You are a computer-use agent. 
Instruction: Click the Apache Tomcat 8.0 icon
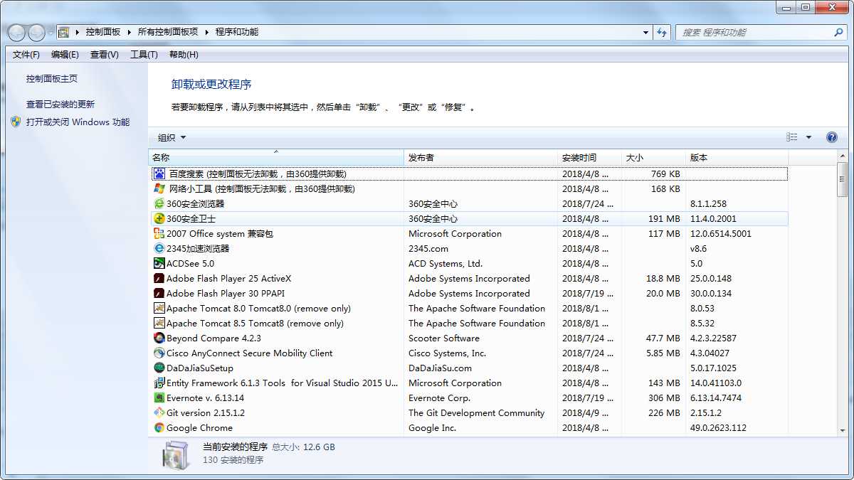(159, 308)
